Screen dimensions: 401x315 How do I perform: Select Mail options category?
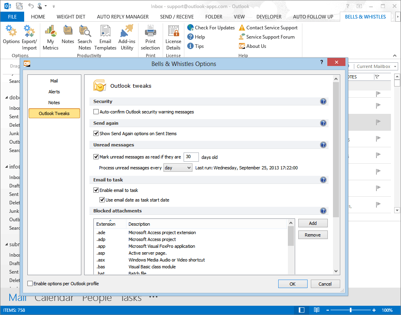point(54,81)
